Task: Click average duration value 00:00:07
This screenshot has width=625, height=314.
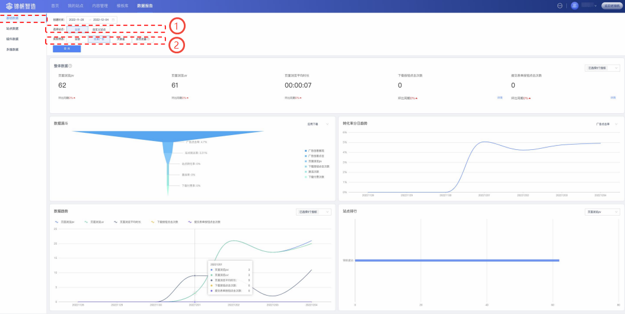Action: tap(298, 85)
